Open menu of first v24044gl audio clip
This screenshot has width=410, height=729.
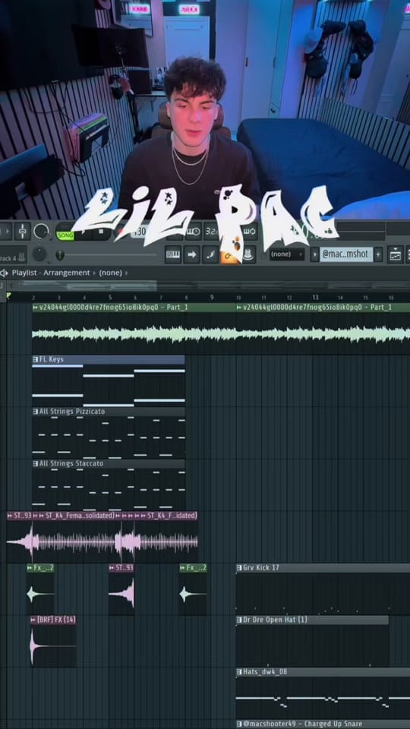click(x=36, y=308)
